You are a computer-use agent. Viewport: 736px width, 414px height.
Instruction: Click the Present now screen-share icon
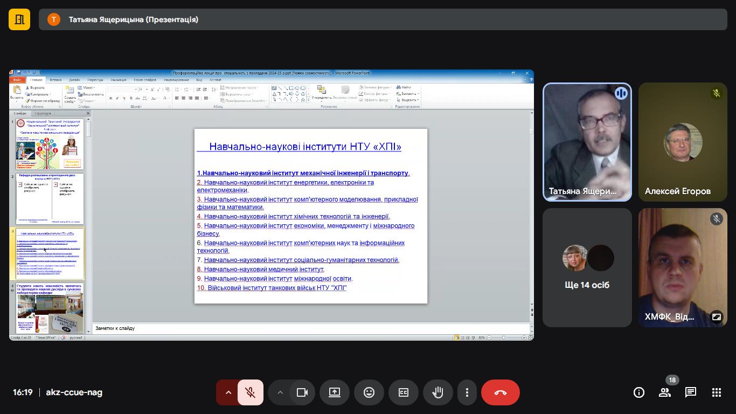coord(335,392)
